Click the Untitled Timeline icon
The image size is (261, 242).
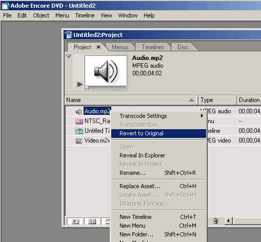[78, 131]
